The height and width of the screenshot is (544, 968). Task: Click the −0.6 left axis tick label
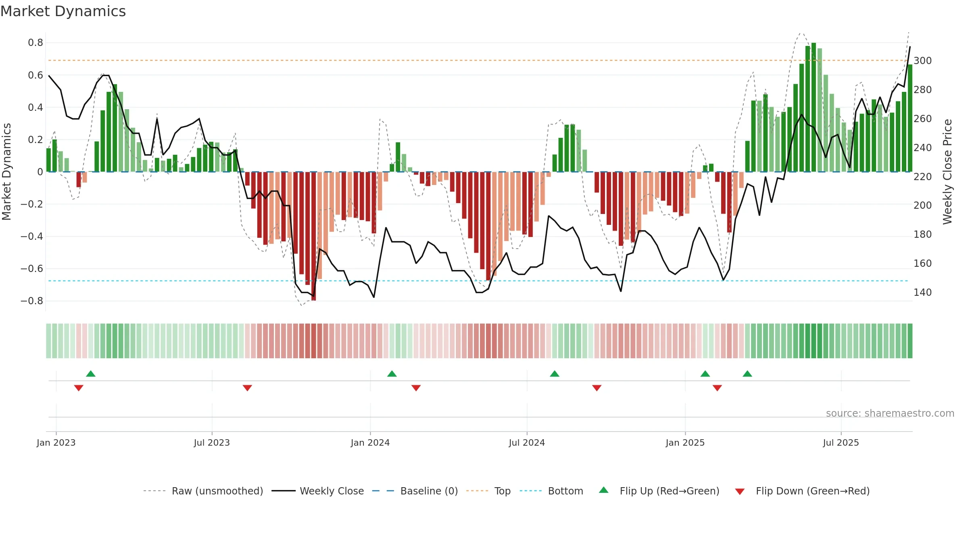(x=32, y=268)
